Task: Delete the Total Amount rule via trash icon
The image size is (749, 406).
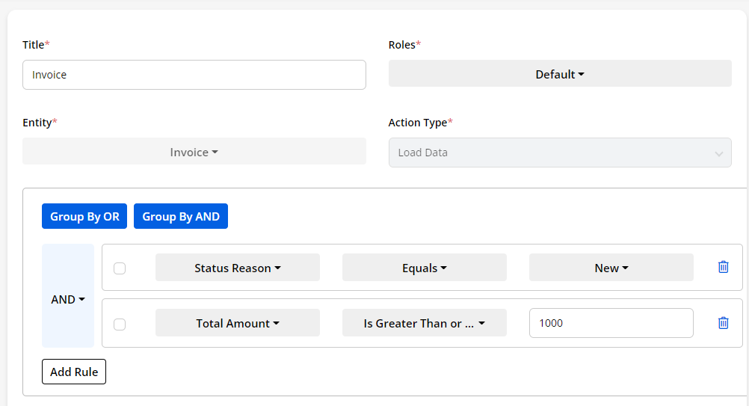Action: pos(723,323)
